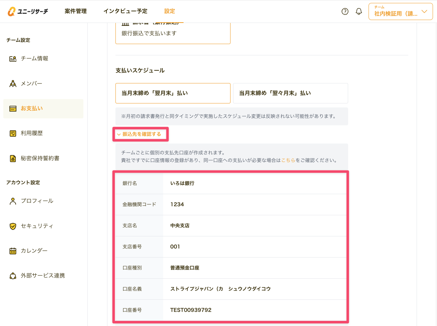Click the こちら link

point(288,160)
